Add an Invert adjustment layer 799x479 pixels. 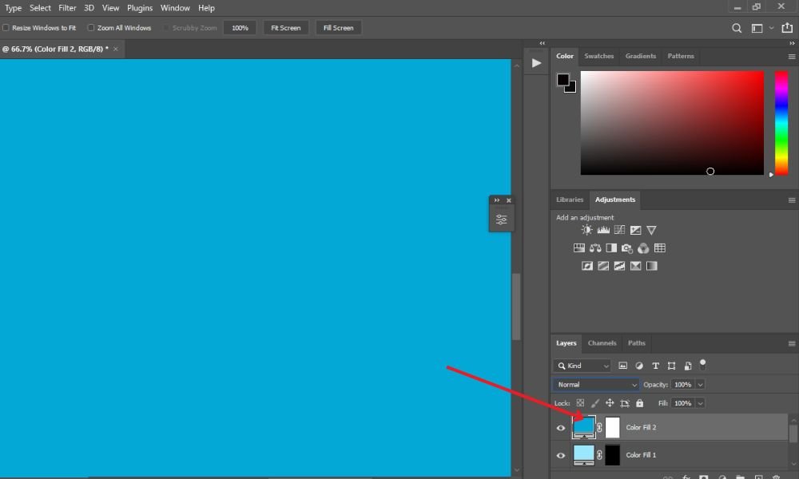[x=587, y=266]
